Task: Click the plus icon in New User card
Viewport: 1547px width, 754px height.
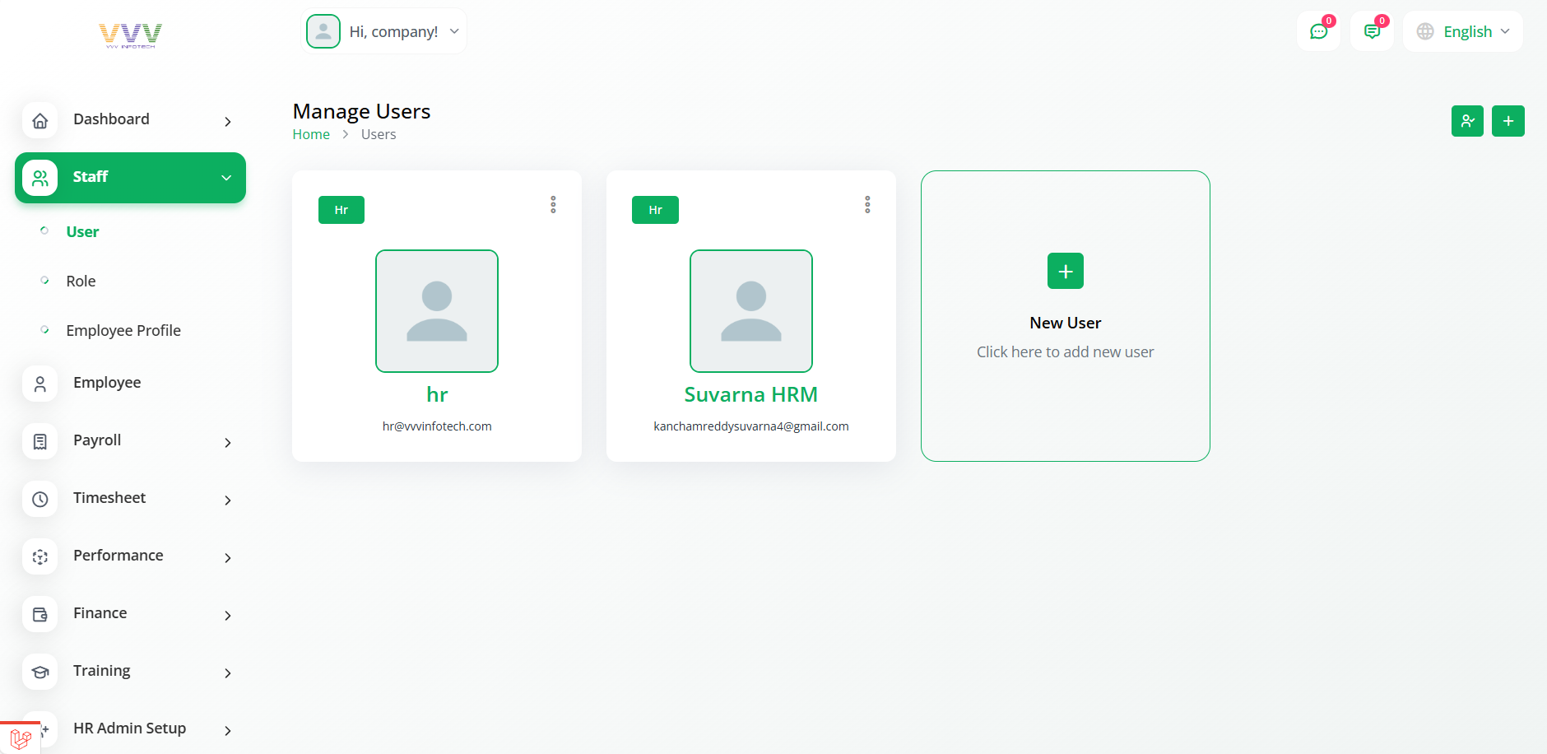Action: pos(1065,271)
